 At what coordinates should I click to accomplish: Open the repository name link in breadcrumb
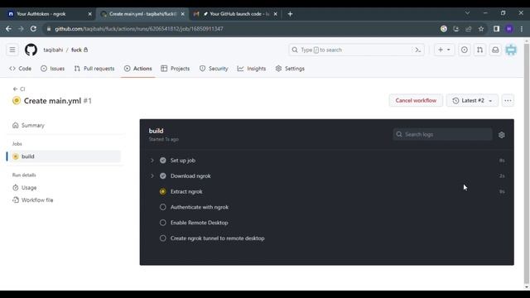tap(76, 50)
